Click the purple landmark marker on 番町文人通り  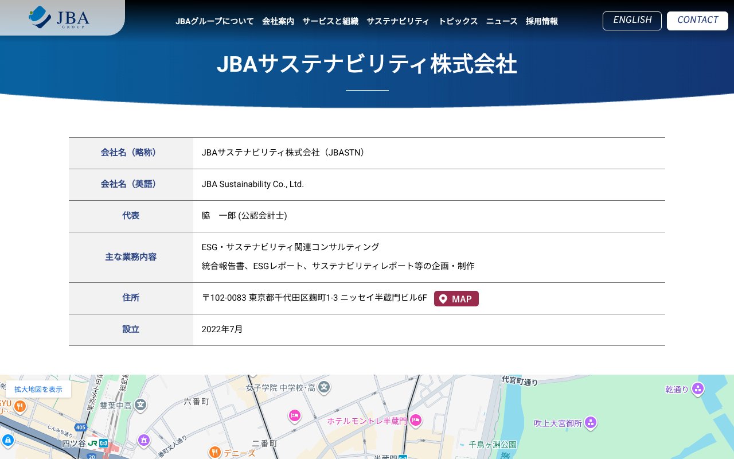point(143,439)
